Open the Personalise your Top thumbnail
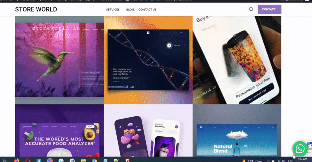Screen dimensions: 312x162 (x=237, y=60)
